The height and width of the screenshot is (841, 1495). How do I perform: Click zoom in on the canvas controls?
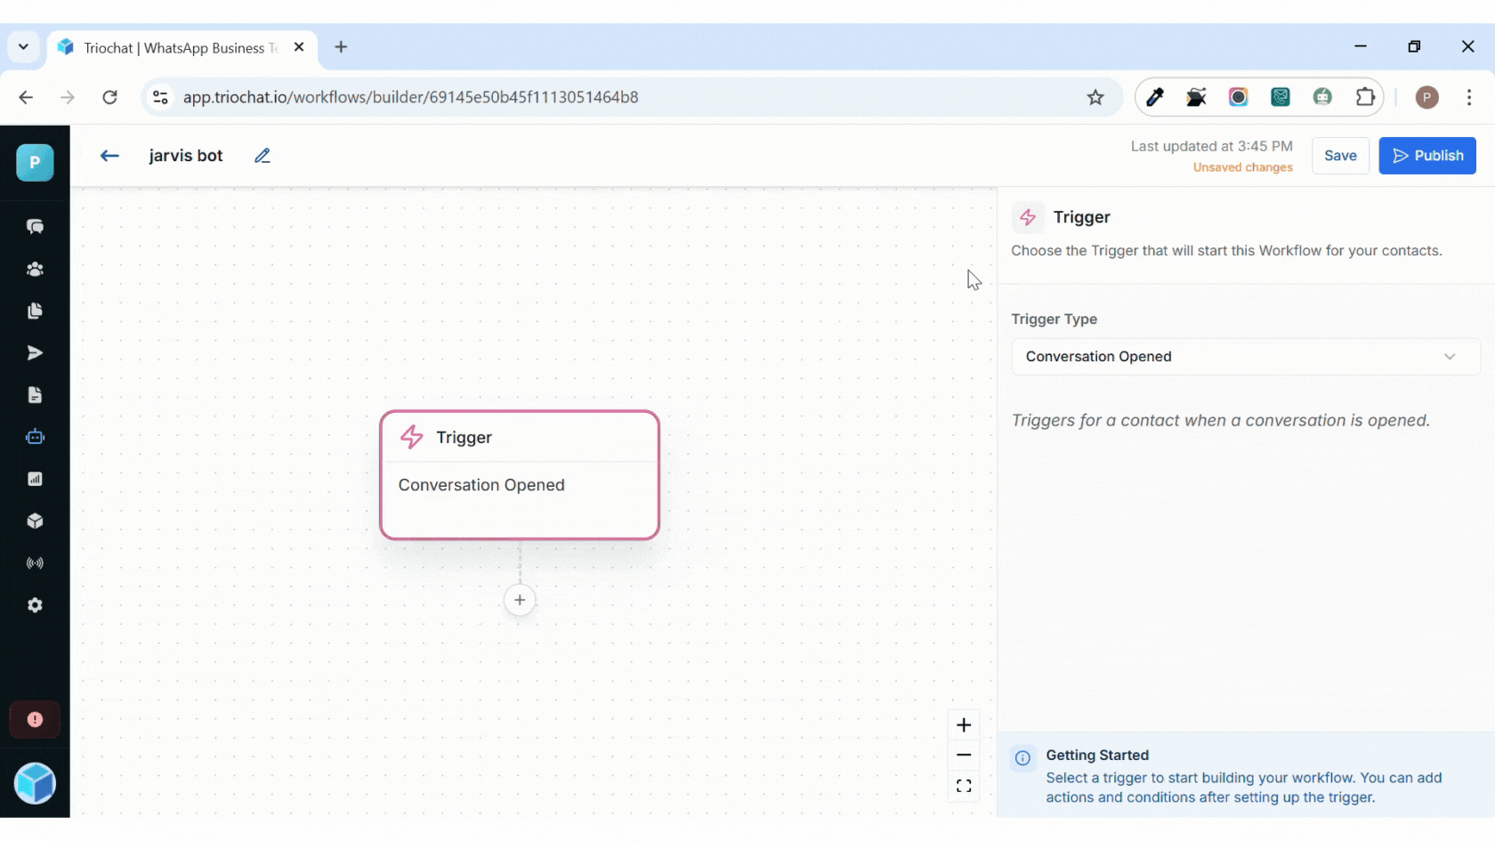(963, 725)
